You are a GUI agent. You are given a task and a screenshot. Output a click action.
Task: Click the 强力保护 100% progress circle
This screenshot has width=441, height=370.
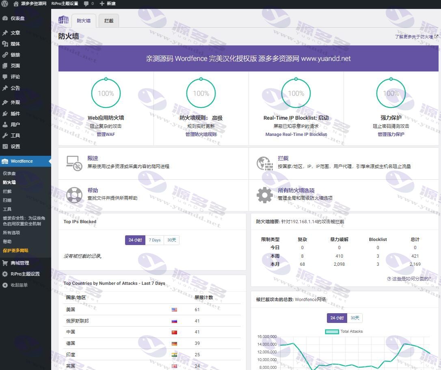[391, 93]
